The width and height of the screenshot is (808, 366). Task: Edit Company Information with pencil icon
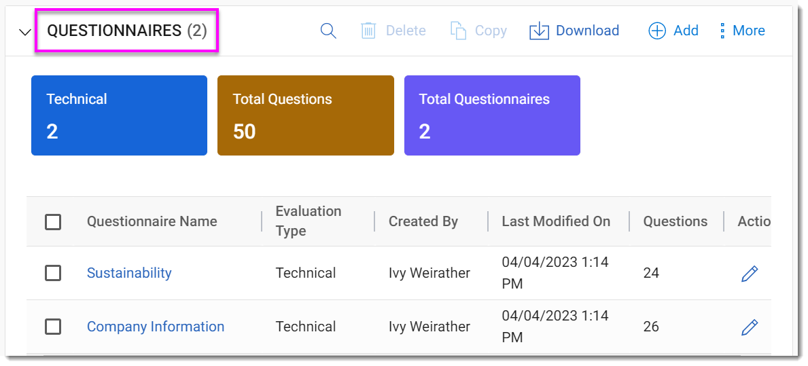tap(749, 327)
